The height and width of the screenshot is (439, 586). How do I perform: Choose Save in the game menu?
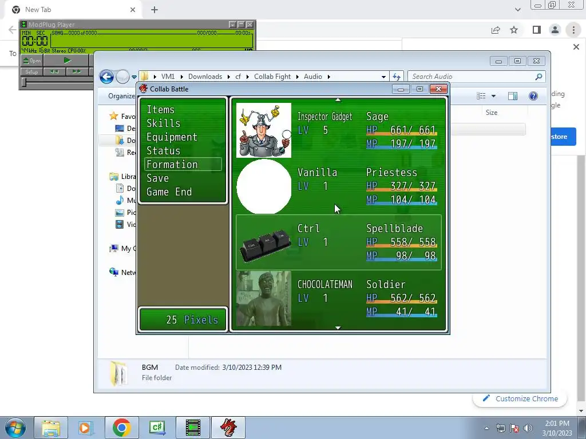click(158, 178)
